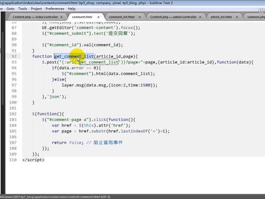Click highlighted get_comment_list function name

point(74,56)
